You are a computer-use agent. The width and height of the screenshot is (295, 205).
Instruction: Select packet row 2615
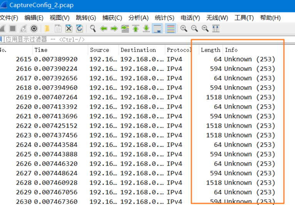(x=147, y=59)
